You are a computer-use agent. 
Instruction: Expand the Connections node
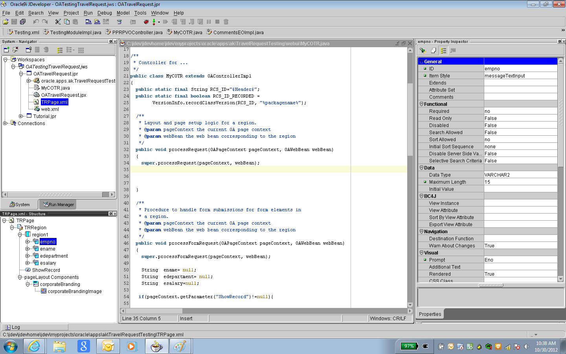point(5,124)
